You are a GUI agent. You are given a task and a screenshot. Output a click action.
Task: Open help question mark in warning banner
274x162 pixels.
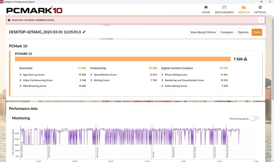(261, 20)
